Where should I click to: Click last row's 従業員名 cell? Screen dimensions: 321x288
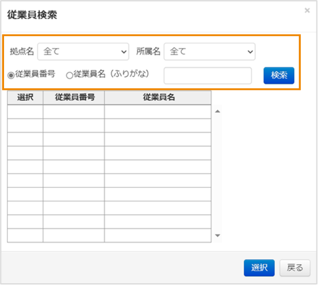coord(158,236)
